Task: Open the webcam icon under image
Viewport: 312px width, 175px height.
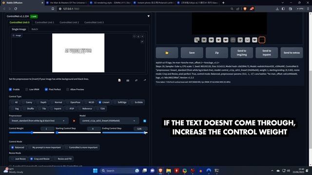Action: [128, 80]
